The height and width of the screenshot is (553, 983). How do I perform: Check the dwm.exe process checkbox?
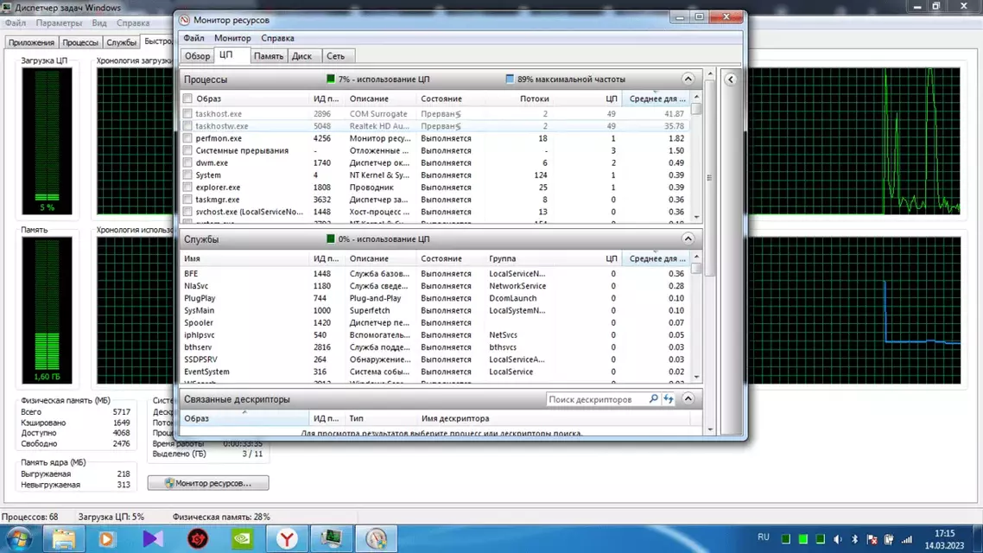[x=187, y=162]
